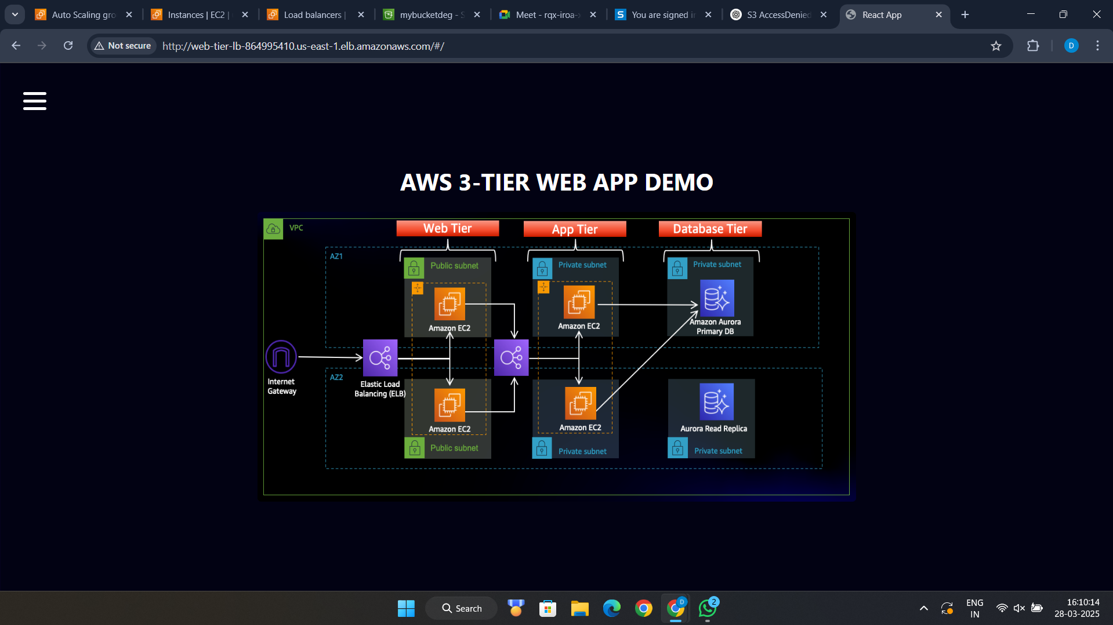Open the active Chrome profile window icon
This screenshot has width=1113, height=625.
coord(676,608)
